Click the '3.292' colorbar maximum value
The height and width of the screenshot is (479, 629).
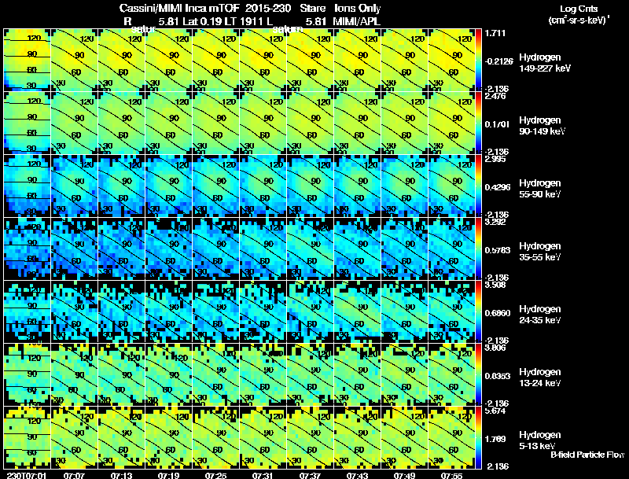coord(495,222)
